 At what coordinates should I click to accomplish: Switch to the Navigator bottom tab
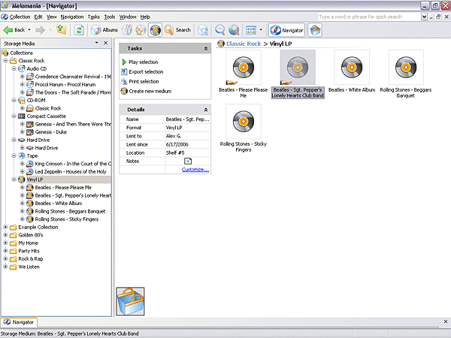click(x=19, y=322)
